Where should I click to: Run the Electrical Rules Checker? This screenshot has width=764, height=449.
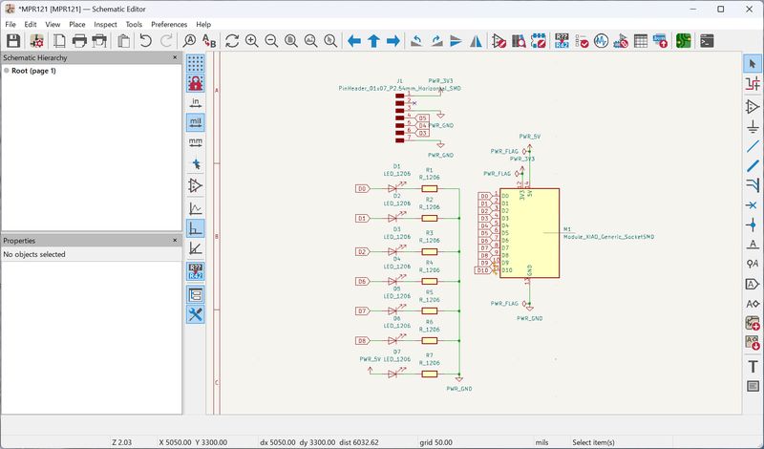point(582,41)
